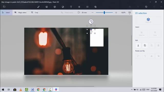Rotate selection left
The width and height of the screenshot is (164, 92).
click(x=138, y=56)
